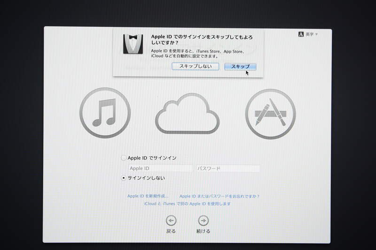Confirm with the 'スキップ' button
This screenshot has height=250, width=376.
(240, 66)
